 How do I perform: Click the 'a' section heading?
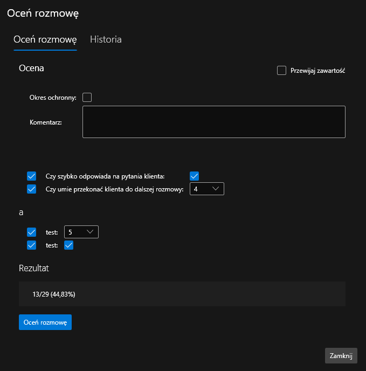(21, 212)
